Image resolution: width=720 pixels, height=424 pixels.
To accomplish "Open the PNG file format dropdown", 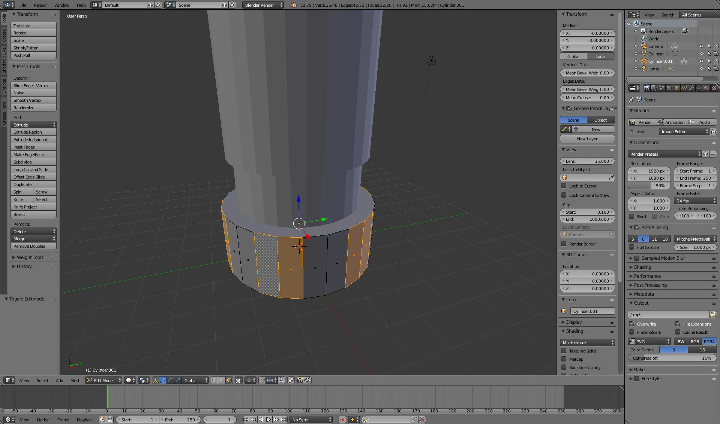I will coord(649,341).
